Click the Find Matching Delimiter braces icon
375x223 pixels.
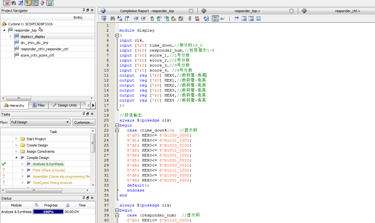[127, 19]
